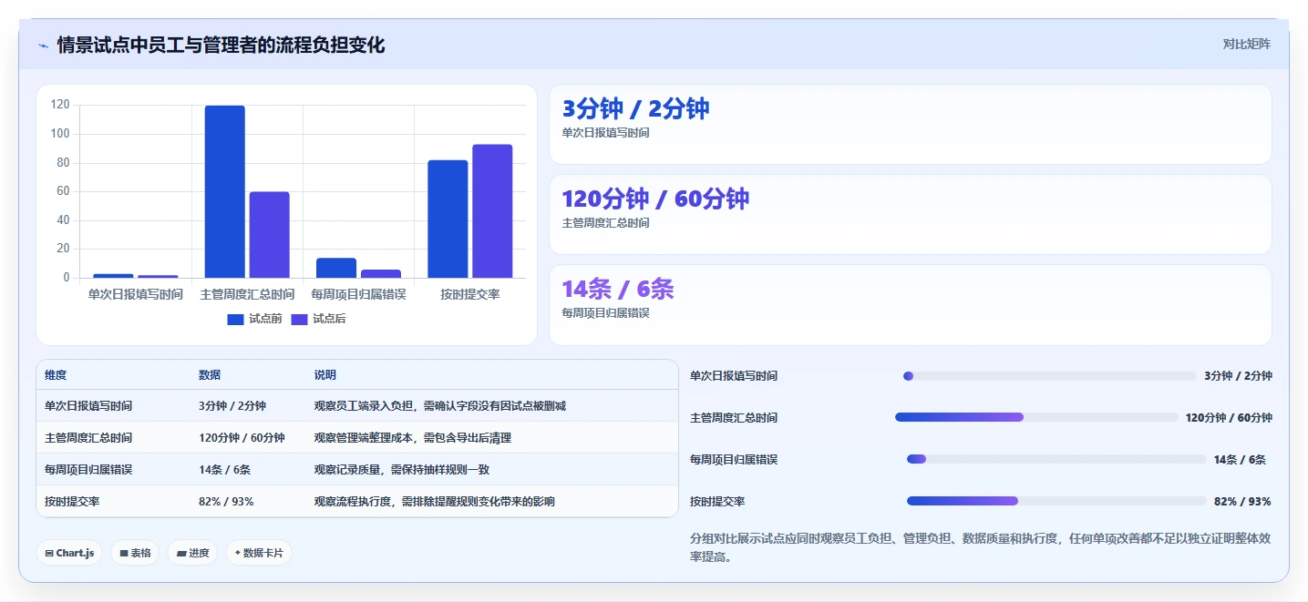Click the 试点前 bar for 每周项目归属错误
The width and height of the screenshot is (1308, 602).
coord(336,268)
